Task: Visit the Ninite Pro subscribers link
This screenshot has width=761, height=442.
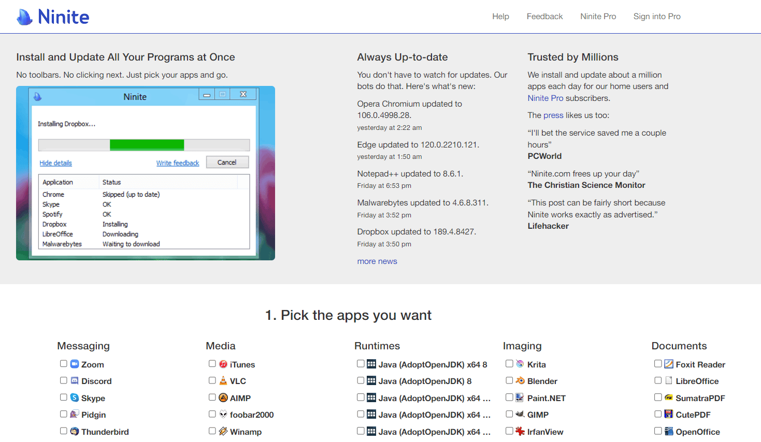Action: coord(545,98)
